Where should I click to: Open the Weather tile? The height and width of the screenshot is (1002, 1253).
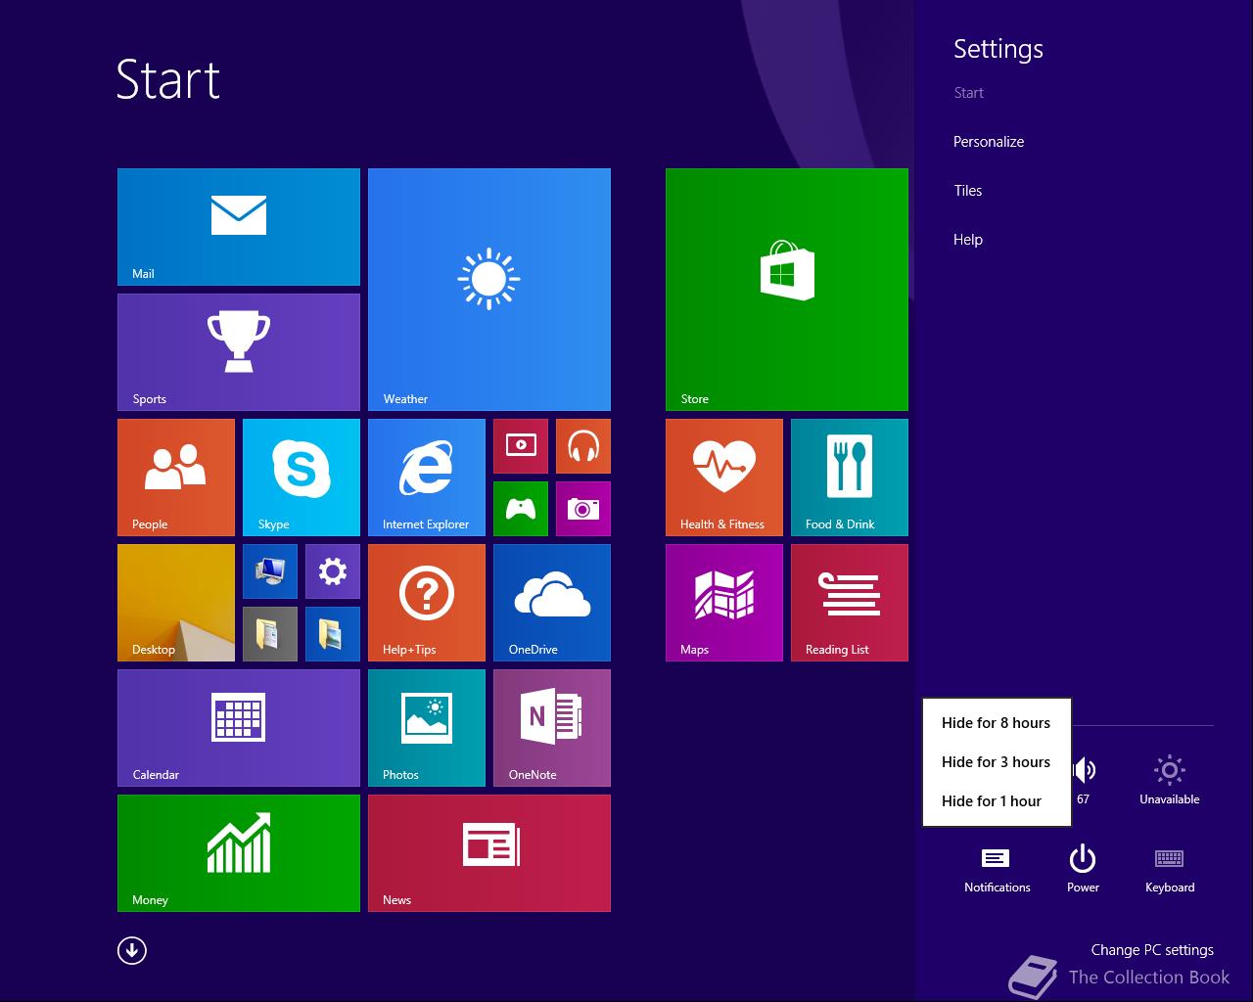point(489,290)
